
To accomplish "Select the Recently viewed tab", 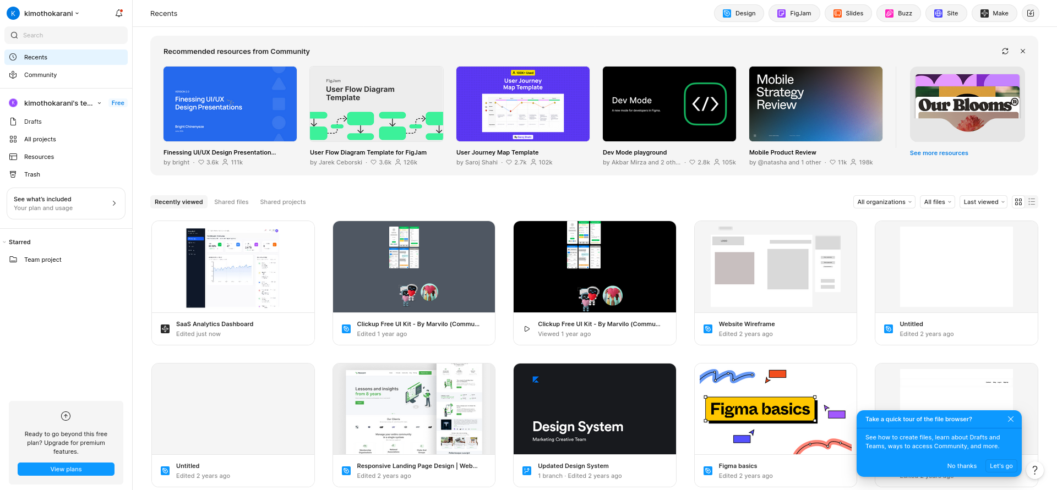I will click(x=179, y=202).
